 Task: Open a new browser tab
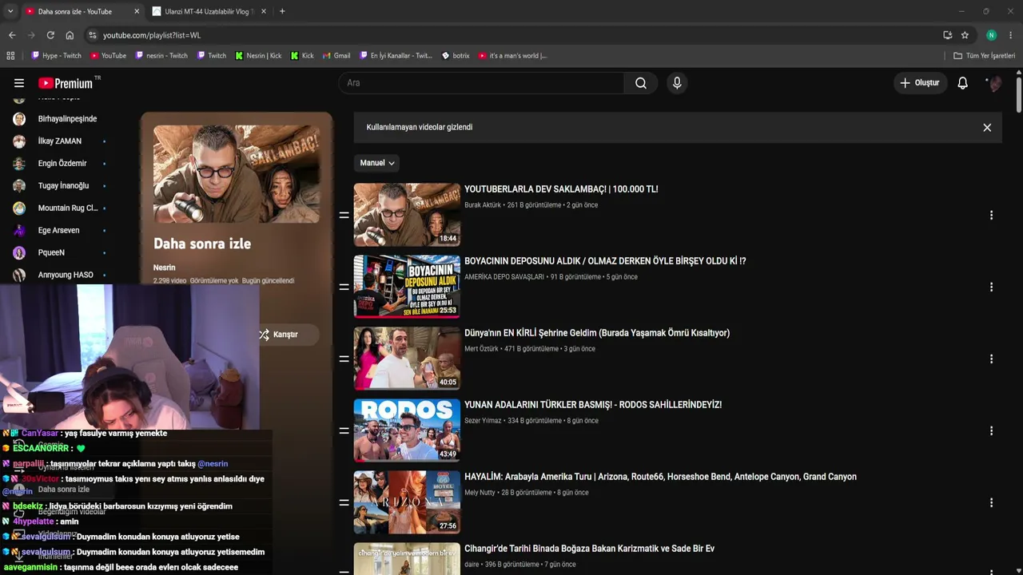tap(282, 11)
